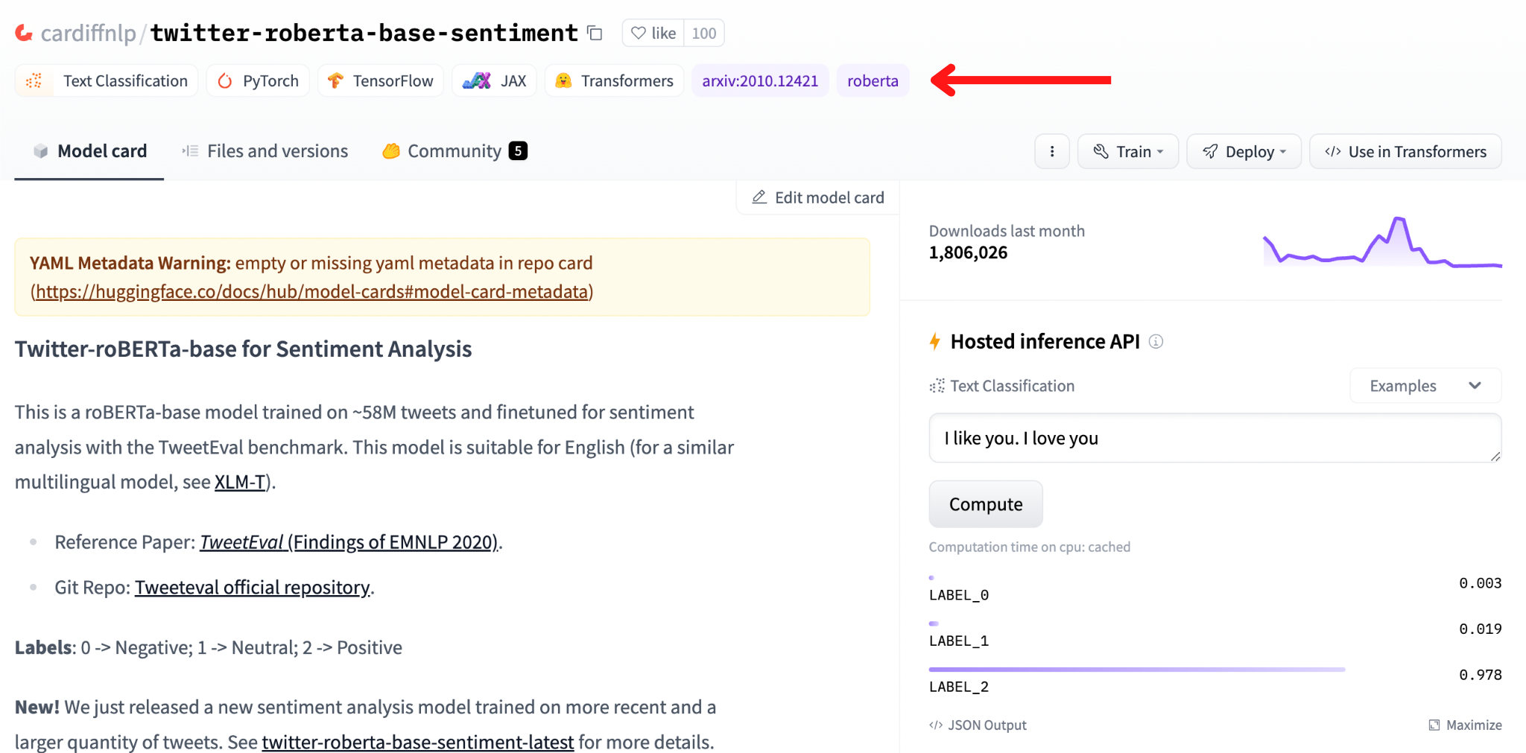Click the LABEL_2 score 0.978
This screenshot has height=753, width=1526.
(x=1480, y=675)
